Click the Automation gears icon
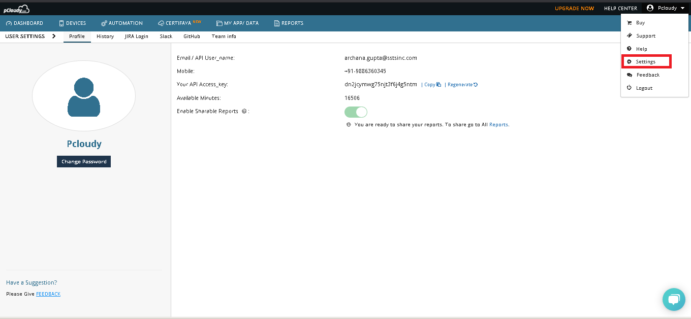691x319 pixels. (x=104, y=23)
